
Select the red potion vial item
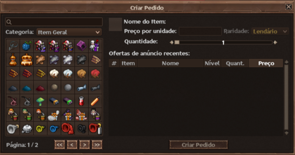[x=81, y=101]
